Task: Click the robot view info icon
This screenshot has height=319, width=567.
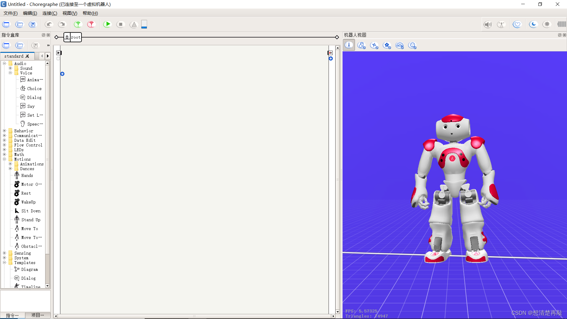Action: click(x=349, y=45)
